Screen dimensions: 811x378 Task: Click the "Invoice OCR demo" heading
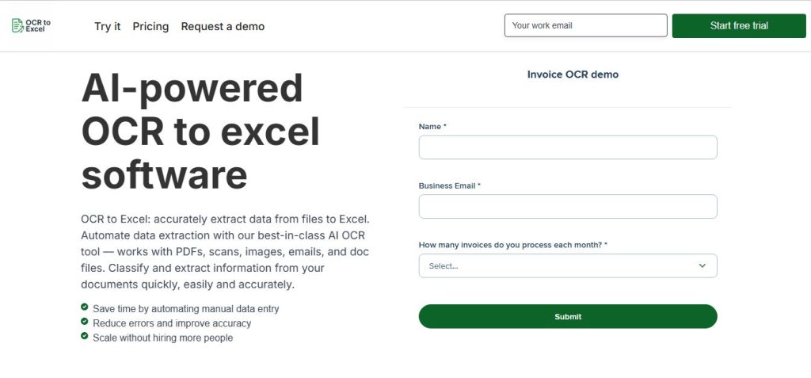[573, 74]
